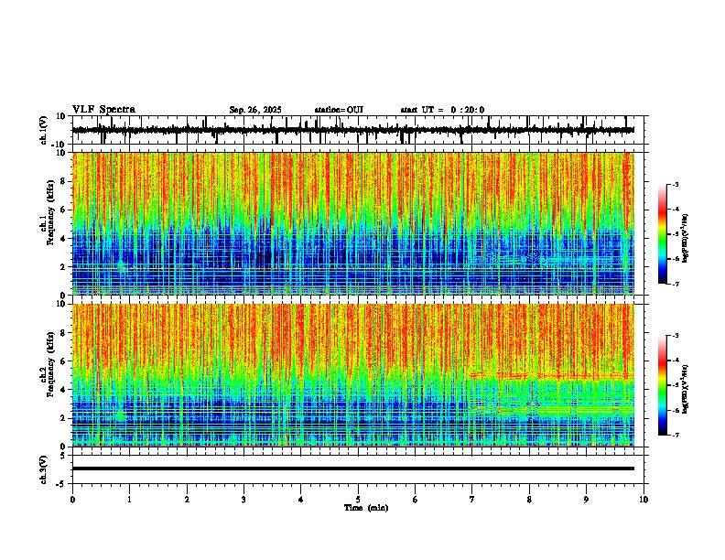
Task: Click the "8" kHz tick of ch.2 spectrogram
Action: coord(63,333)
